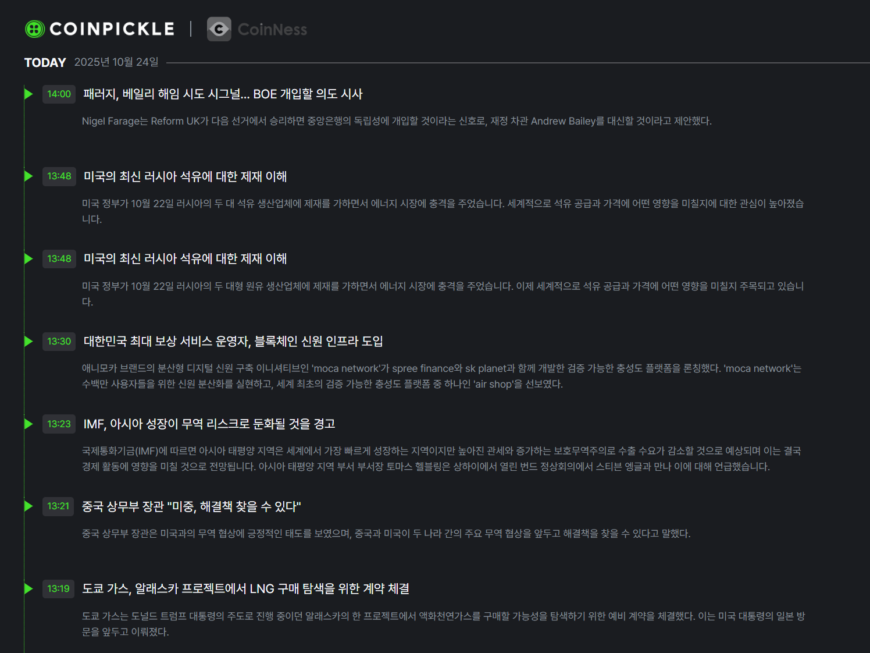The image size is (870, 653).
Task: Click the green arrow beside the 13:23 news
Action: [x=28, y=424]
